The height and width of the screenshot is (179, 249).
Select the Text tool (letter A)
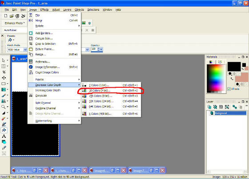(4, 136)
